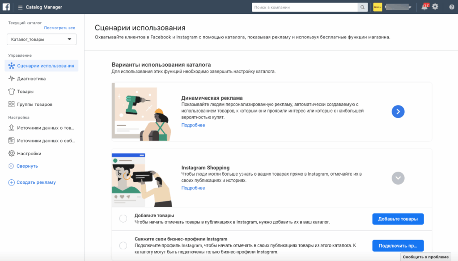Click the Сообщить о проблеме button
Image resolution: width=458 pixels, height=261 pixels.
point(426,257)
